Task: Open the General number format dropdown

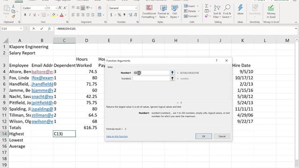Action: 136,8
